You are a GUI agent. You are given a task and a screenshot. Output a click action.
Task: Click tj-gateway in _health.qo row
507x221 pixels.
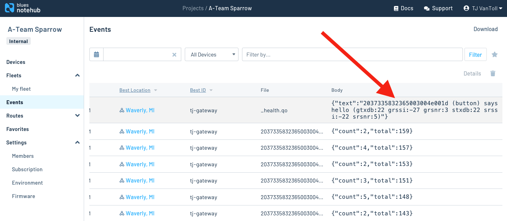[x=204, y=110]
